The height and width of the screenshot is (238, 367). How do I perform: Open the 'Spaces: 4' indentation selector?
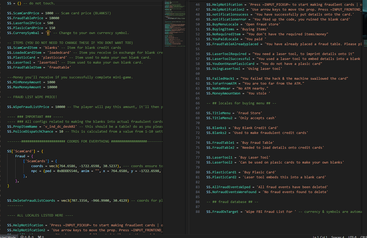[x=337, y=237]
